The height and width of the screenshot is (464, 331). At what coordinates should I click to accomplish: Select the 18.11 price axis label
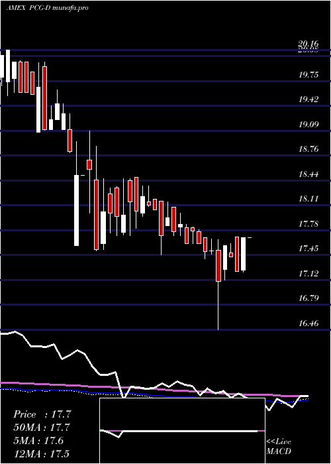308,199
